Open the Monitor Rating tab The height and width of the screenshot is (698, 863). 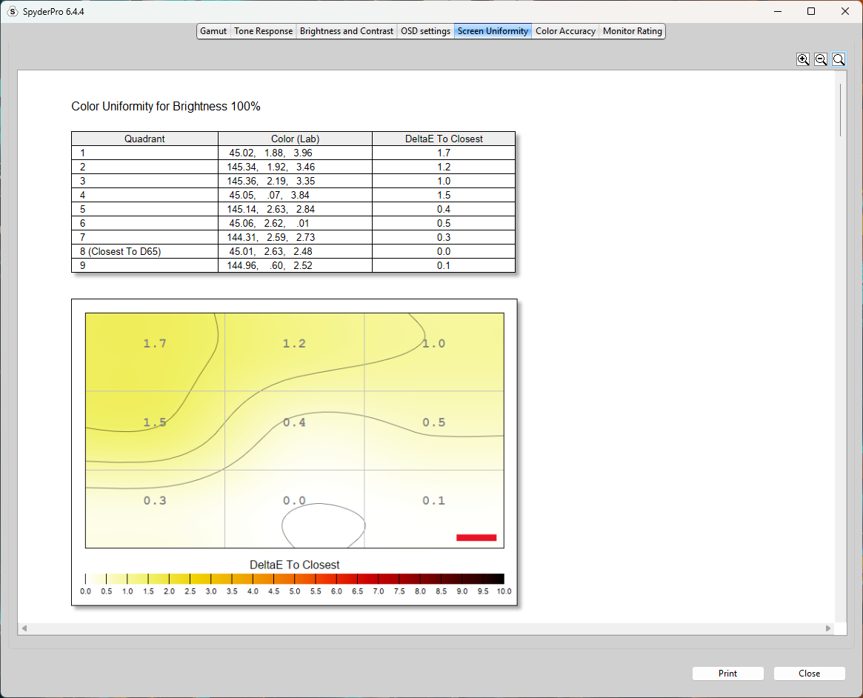point(632,31)
